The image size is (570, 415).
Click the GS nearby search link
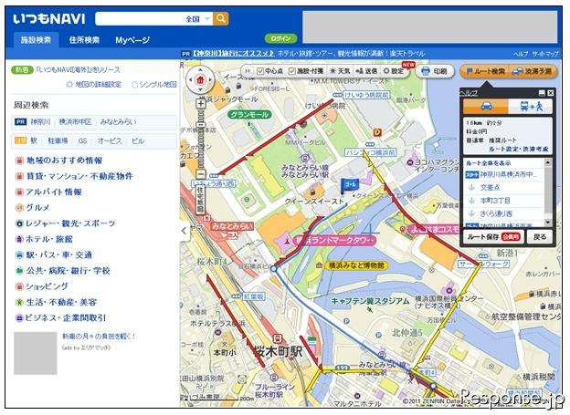click(82, 140)
